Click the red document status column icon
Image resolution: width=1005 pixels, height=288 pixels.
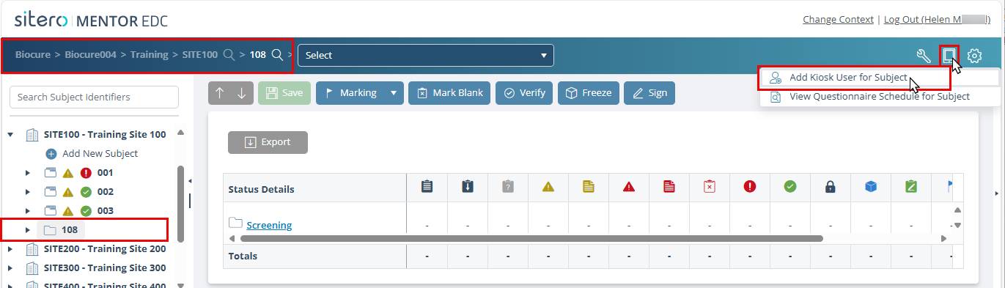pos(669,186)
